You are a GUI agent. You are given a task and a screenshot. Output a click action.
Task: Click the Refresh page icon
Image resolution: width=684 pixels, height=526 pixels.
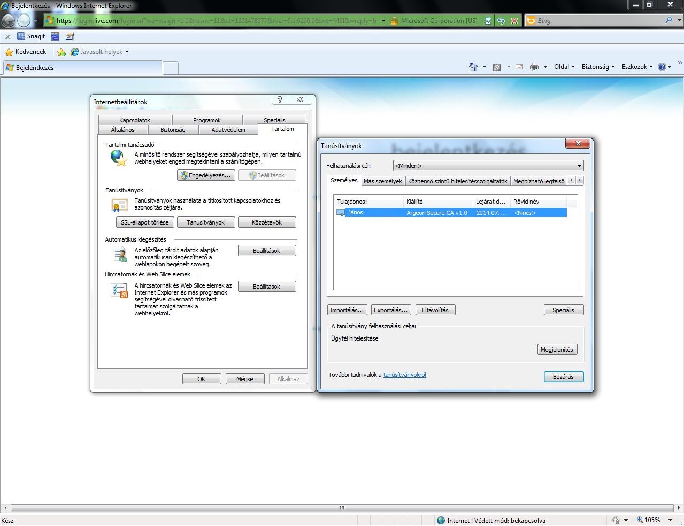pos(501,21)
